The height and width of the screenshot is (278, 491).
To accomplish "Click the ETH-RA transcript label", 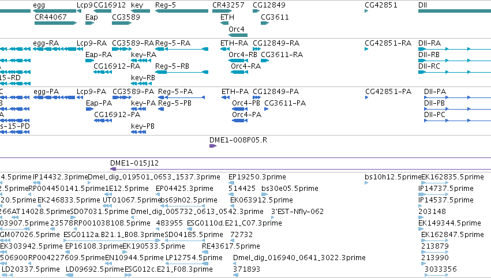I will point(234,43).
